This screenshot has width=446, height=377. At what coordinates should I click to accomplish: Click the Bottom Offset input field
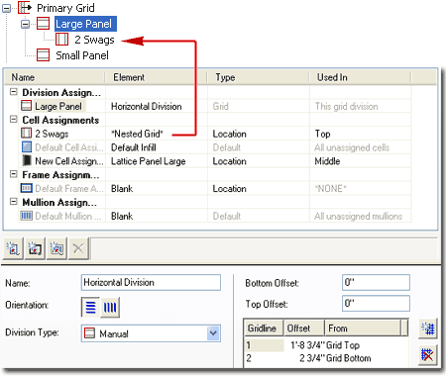[x=376, y=283]
